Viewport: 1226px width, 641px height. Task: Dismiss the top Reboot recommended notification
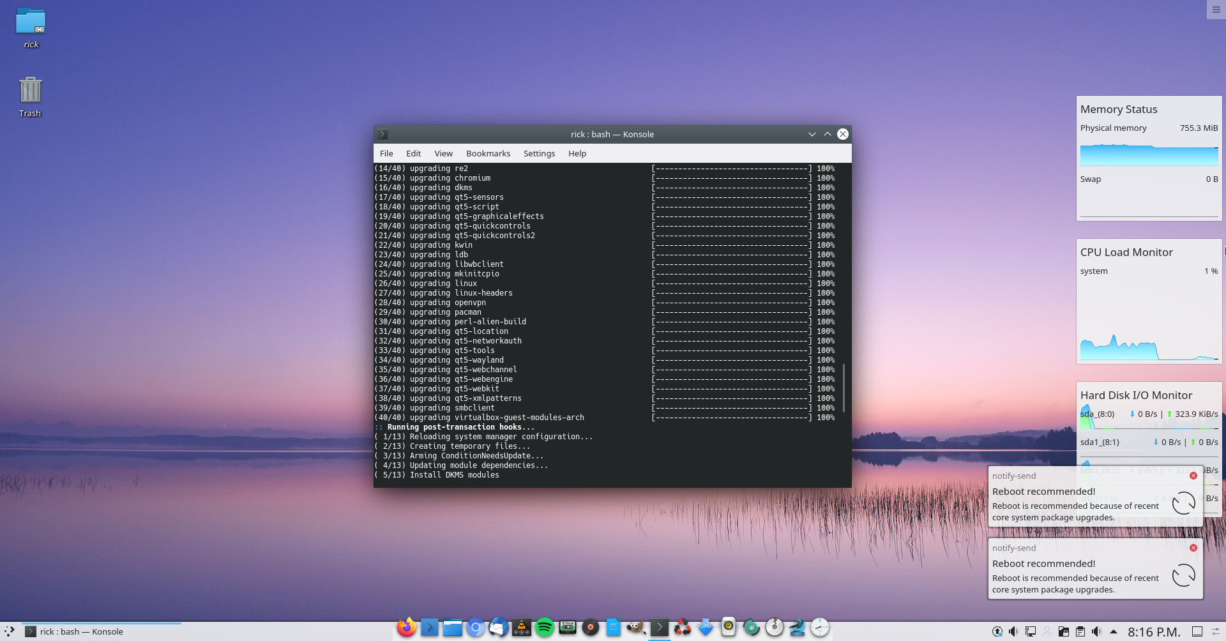(x=1193, y=475)
